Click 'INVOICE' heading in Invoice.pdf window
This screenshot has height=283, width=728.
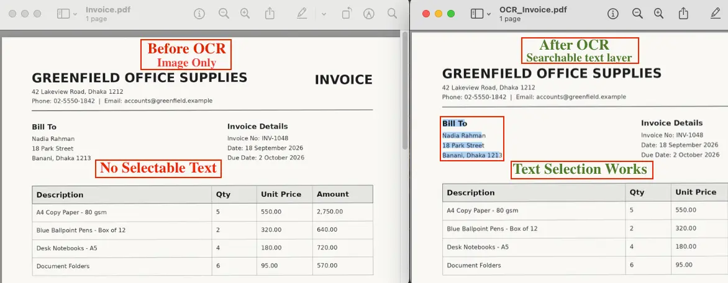[344, 80]
